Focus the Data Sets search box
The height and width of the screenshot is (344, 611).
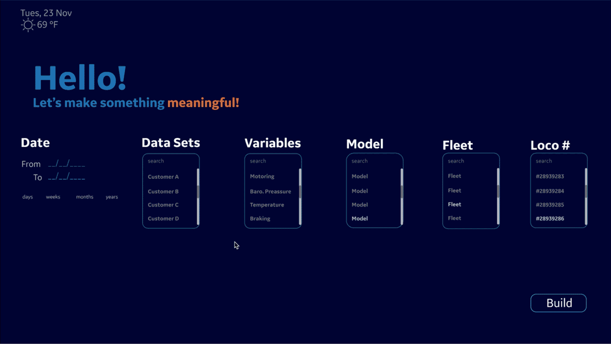coord(171,161)
